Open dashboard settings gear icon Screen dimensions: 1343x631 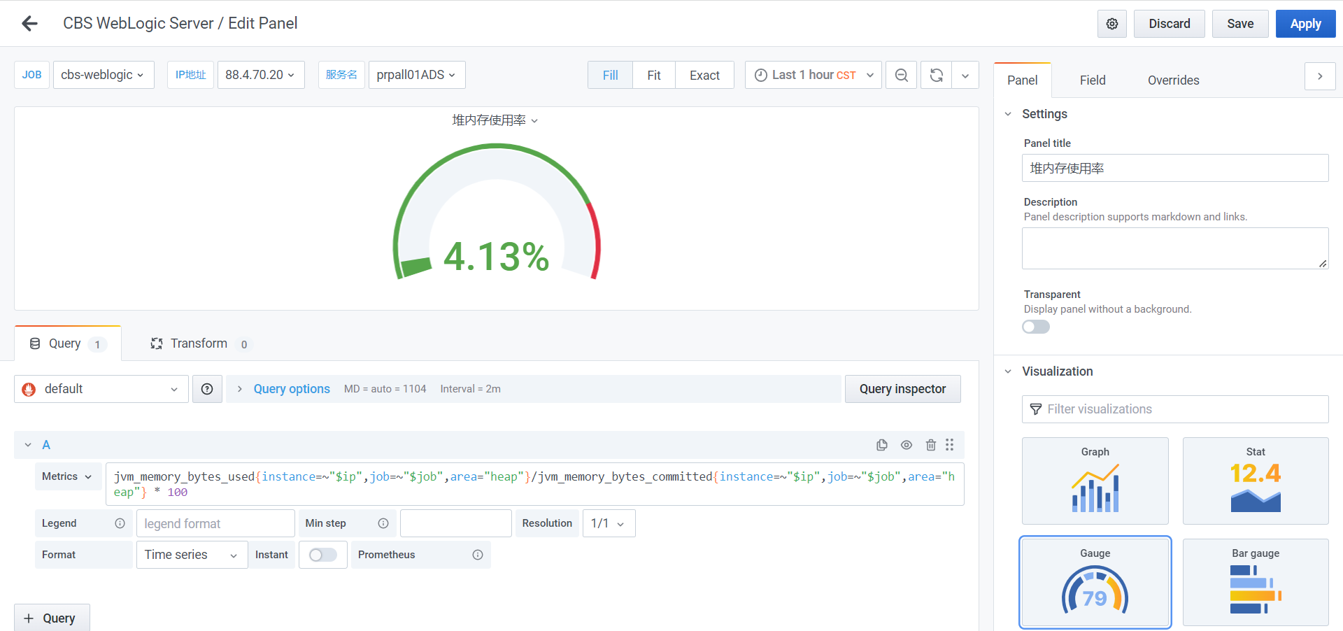pos(1112,24)
